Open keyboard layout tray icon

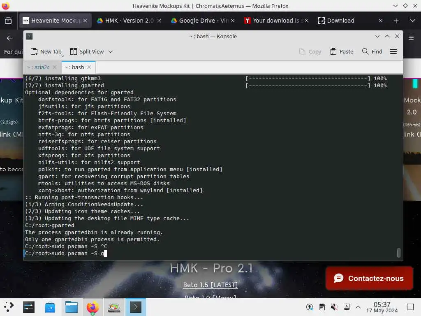(346, 307)
